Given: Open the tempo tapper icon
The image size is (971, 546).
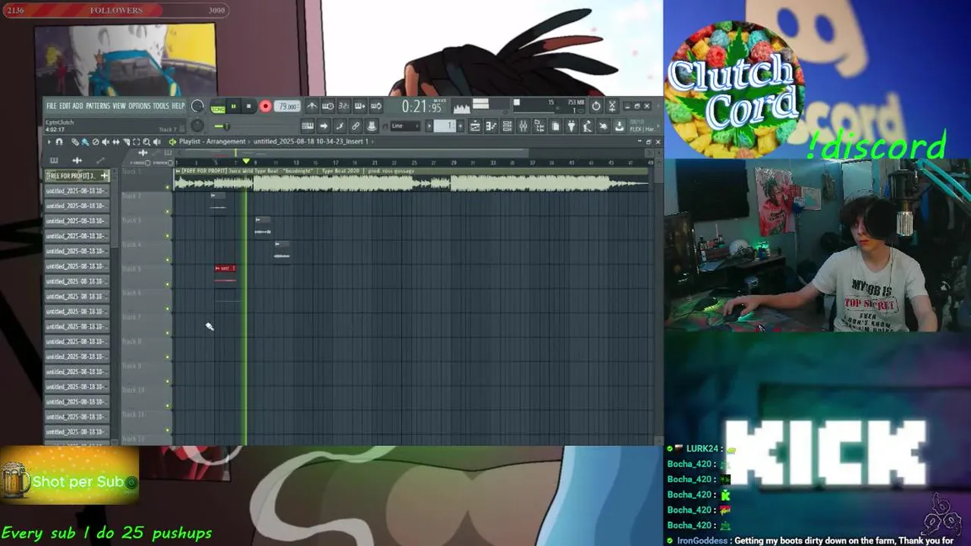Looking at the screenshot, I should [x=587, y=126].
